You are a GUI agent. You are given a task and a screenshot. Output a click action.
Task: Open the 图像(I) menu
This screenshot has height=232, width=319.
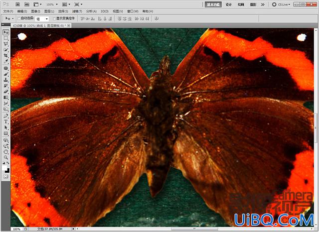[x=35, y=11]
